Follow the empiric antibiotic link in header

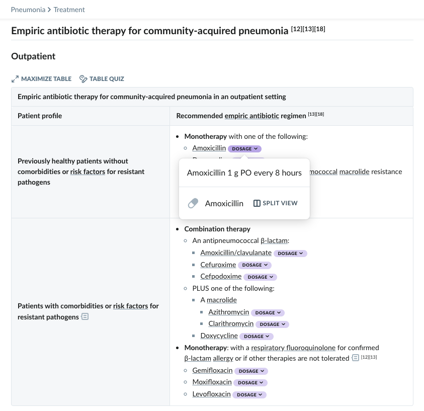(x=252, y=116)
